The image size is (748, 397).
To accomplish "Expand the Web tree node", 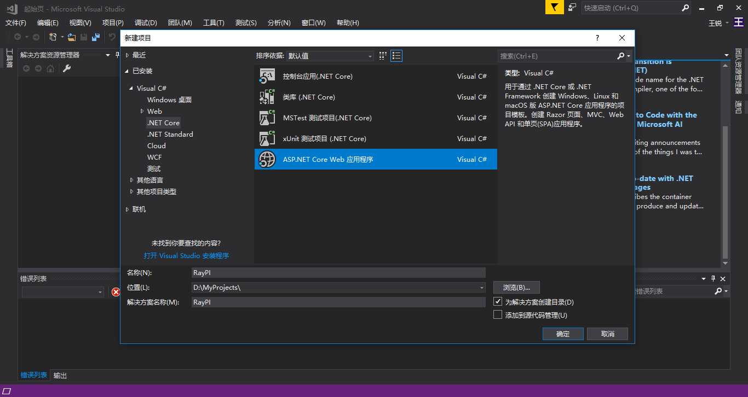I will 142,111.
